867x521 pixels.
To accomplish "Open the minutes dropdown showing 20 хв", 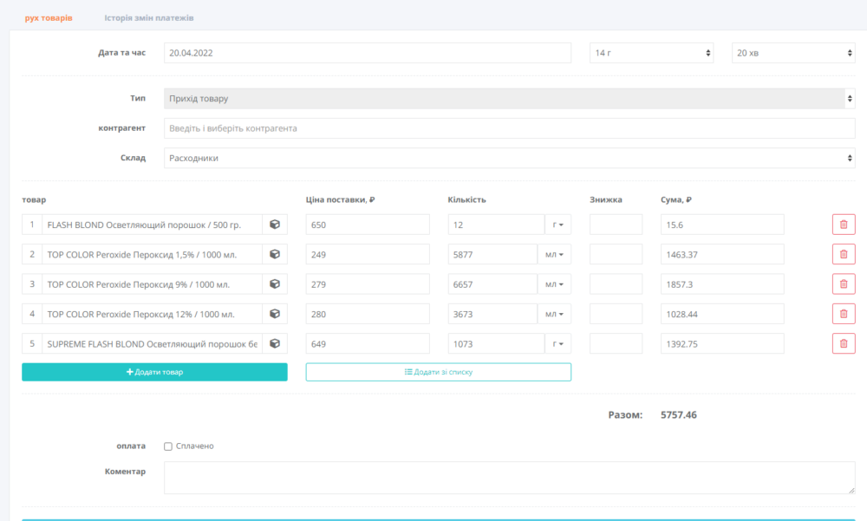I will point(793,53).
